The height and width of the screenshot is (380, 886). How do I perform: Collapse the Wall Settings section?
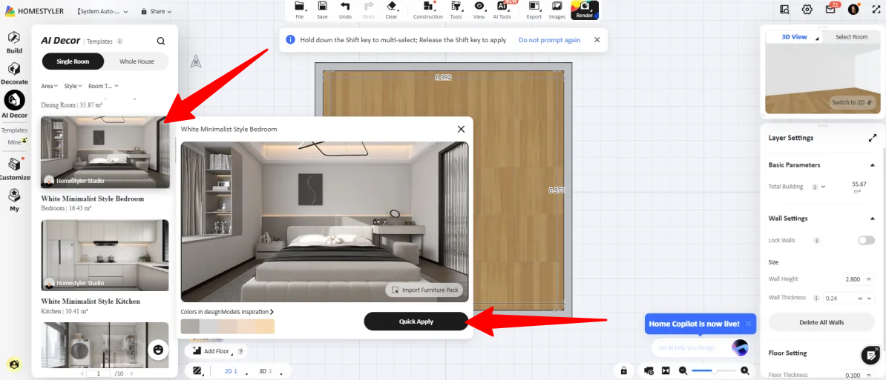pos(873,219)
